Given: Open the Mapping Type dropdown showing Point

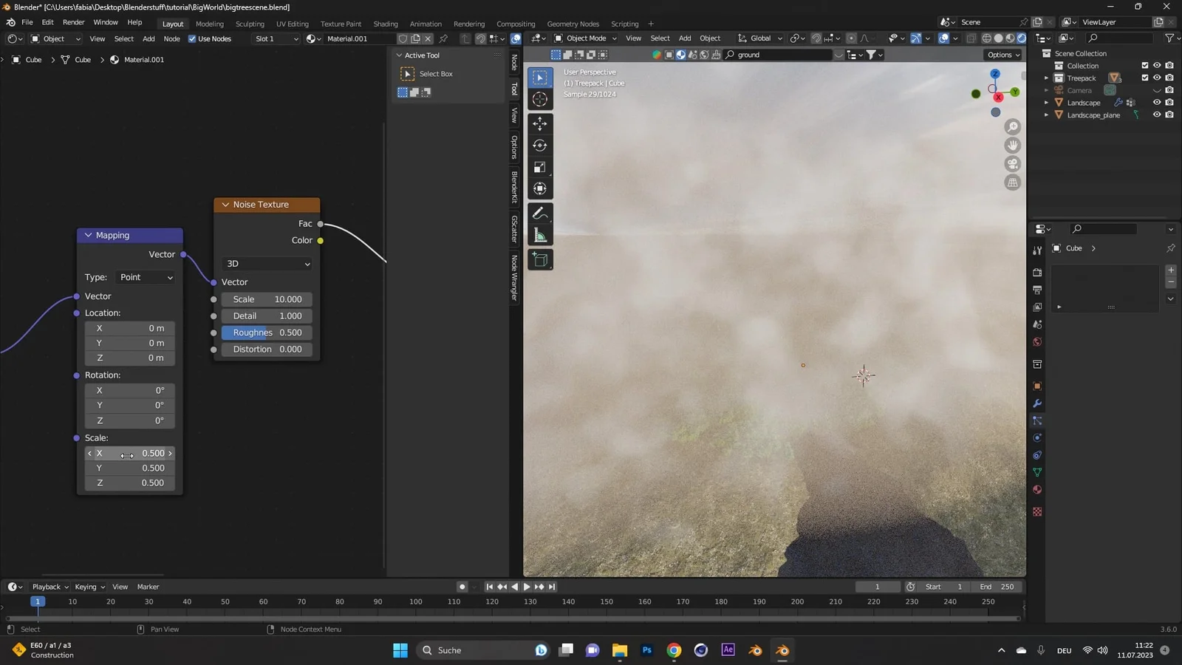Looking at the screenshot, I should [145, 277].
